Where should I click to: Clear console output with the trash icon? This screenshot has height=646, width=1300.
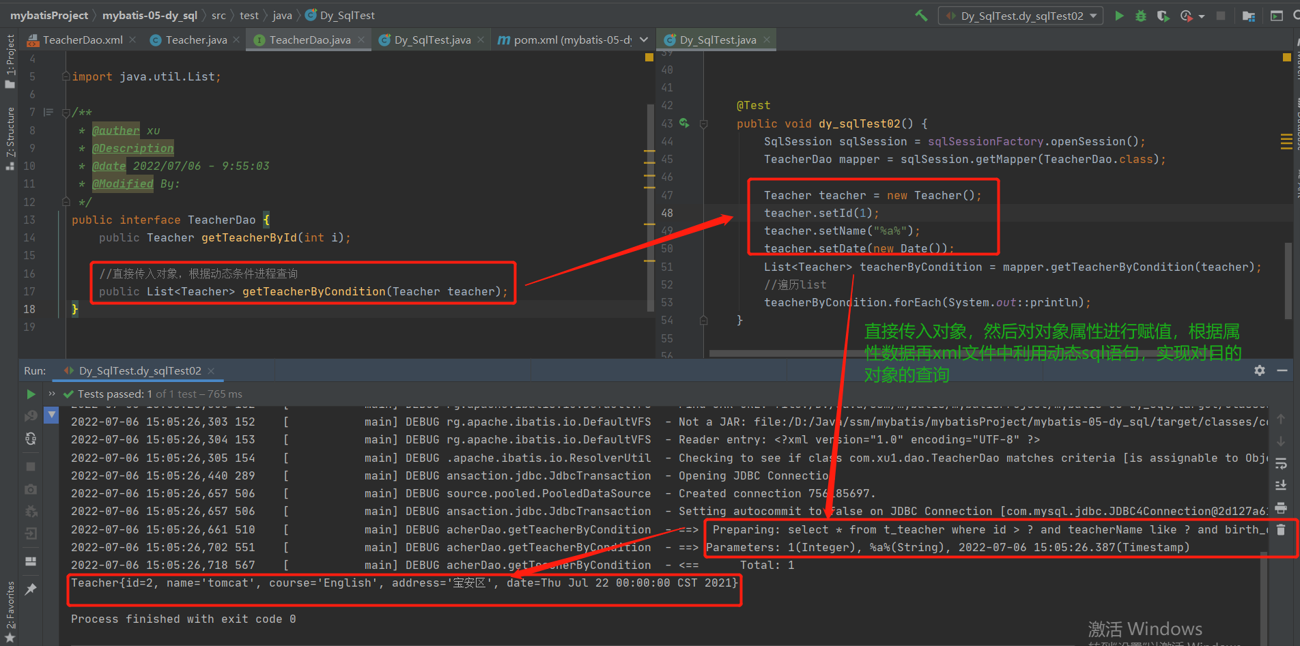pos(1281,529)
